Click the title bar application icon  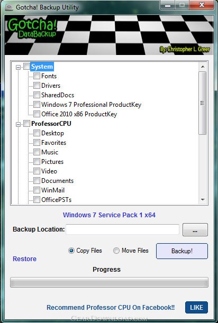(9, 7)
